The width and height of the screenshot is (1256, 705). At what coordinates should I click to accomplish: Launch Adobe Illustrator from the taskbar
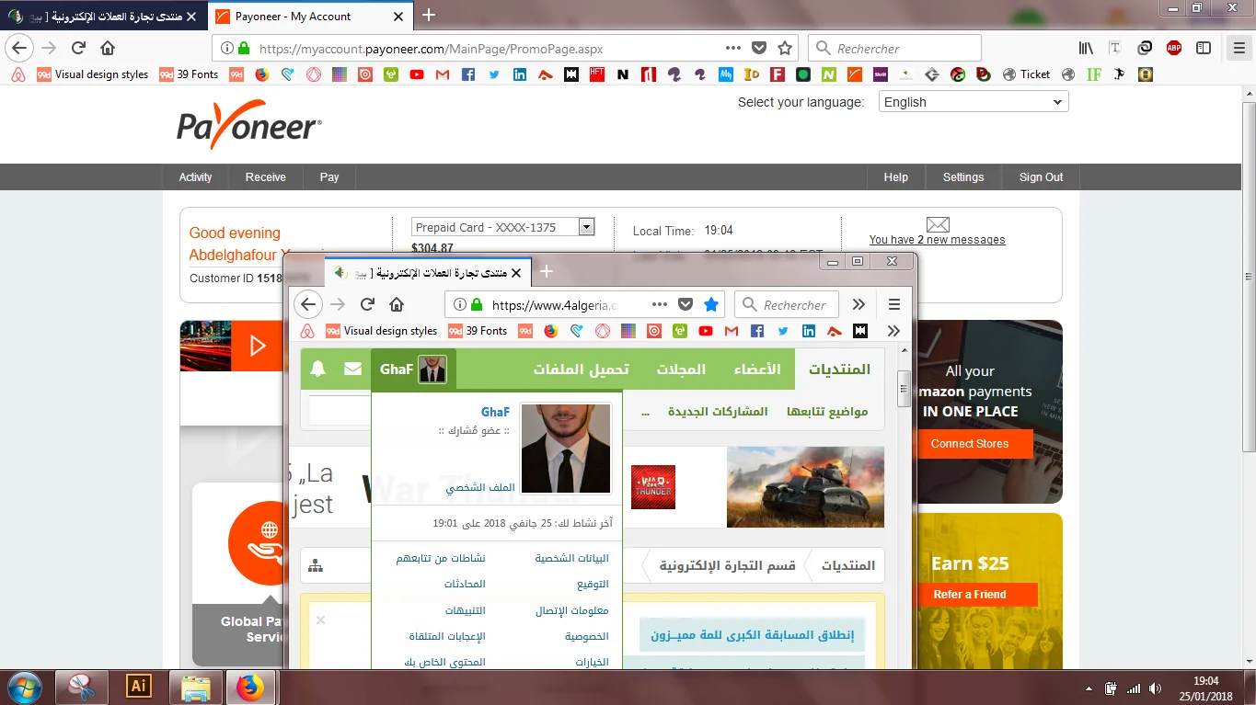click(x=139, y=687)
